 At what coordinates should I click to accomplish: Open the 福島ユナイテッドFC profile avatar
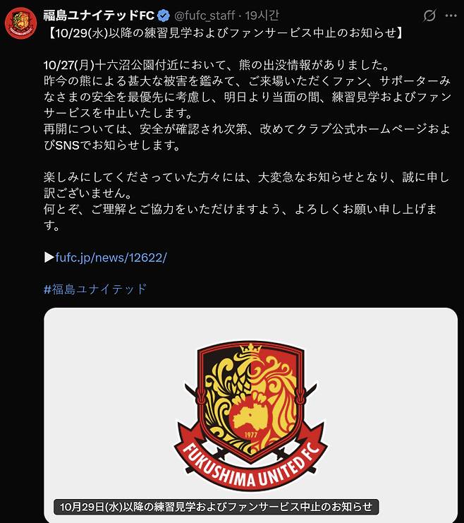pos(20,23)
